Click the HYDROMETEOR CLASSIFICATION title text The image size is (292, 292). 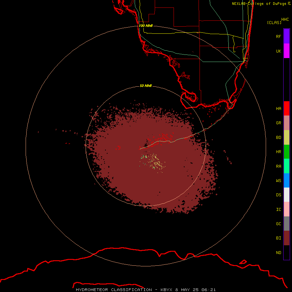(114, 290)
